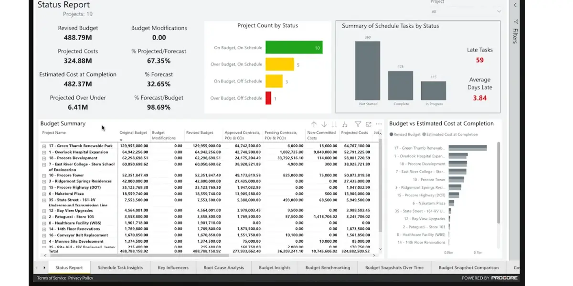Open the Budget Summary visual filter funnel icon

358,124
